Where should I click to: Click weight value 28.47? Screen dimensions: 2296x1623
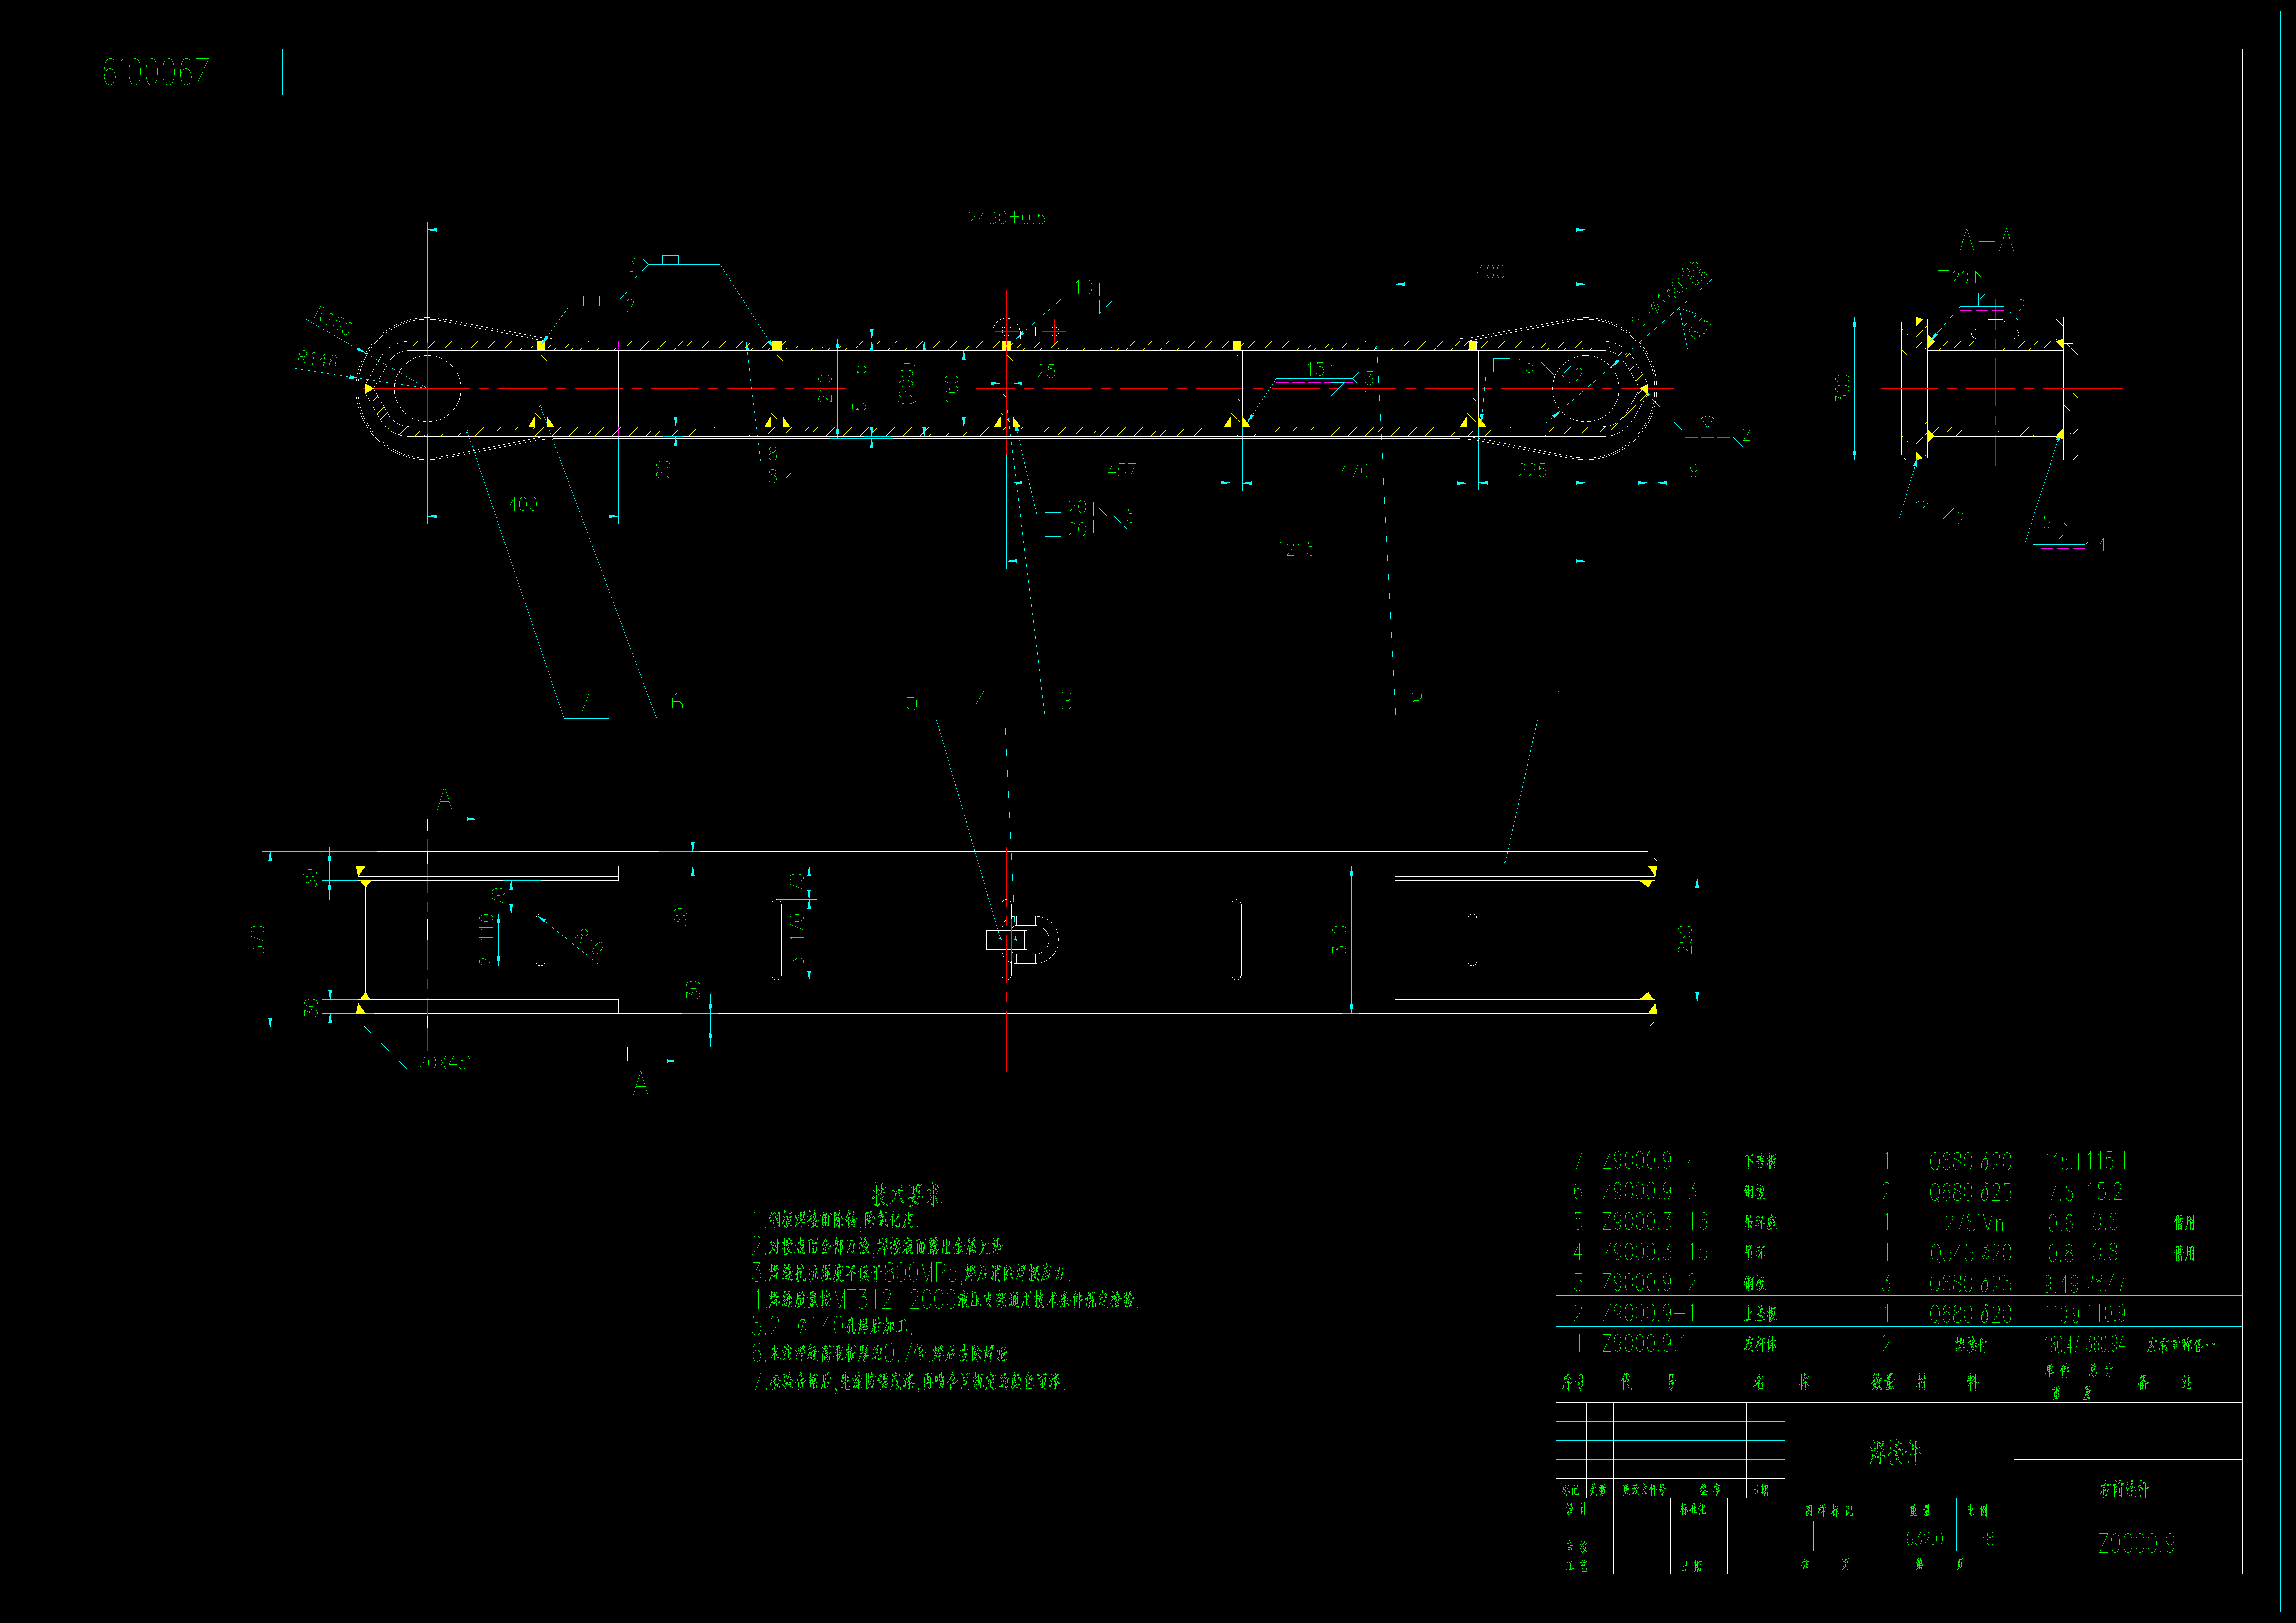(x=2105, y=1283)
